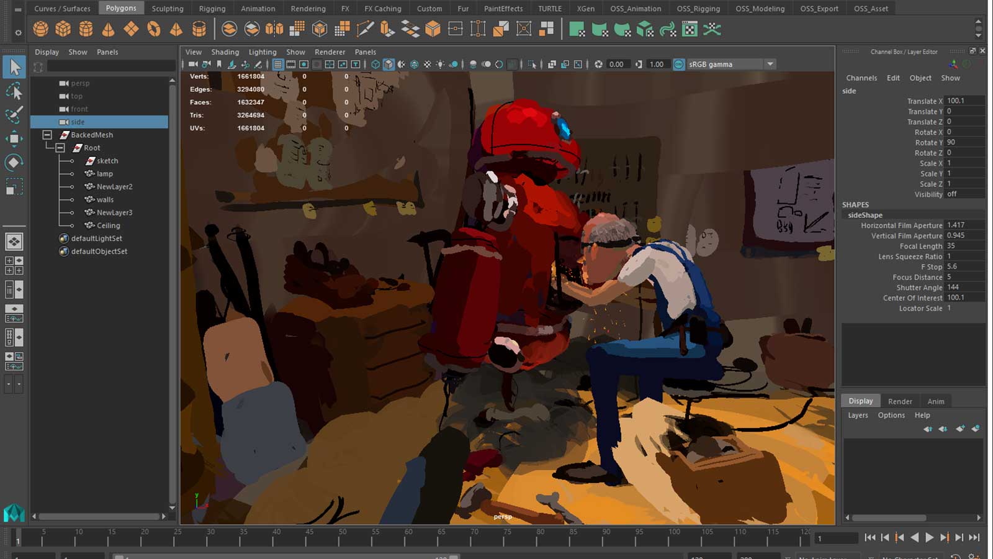
Task: Open the viewport Lighting menu
Action: click(x=263, y=52)
